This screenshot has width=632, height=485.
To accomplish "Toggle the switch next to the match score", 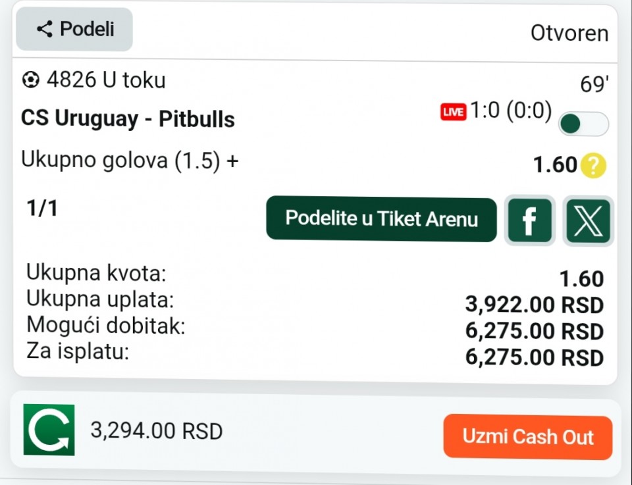I will [583, 124].
